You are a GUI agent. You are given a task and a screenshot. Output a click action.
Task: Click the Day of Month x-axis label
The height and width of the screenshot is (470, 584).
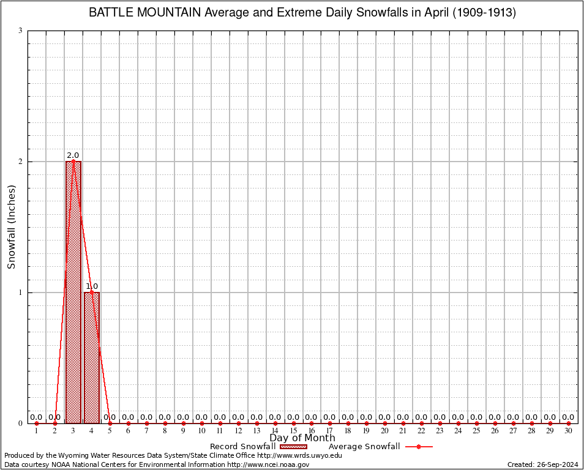click(x=302, y=438)
